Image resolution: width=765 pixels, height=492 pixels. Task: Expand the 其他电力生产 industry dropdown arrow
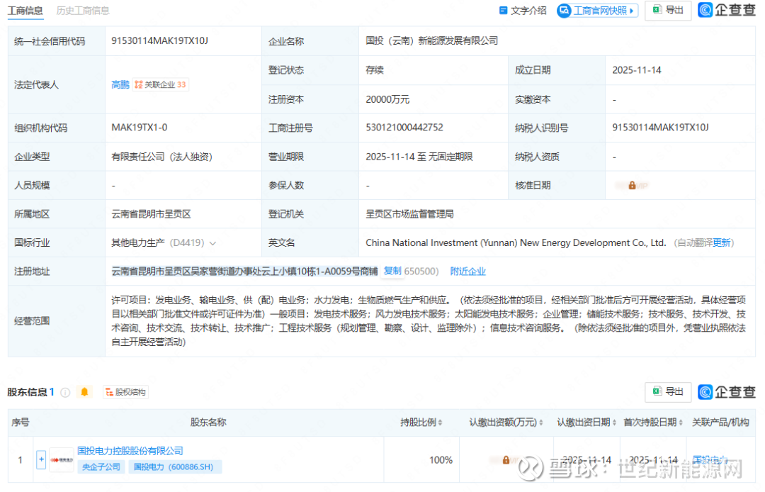[x=213, y=243]
